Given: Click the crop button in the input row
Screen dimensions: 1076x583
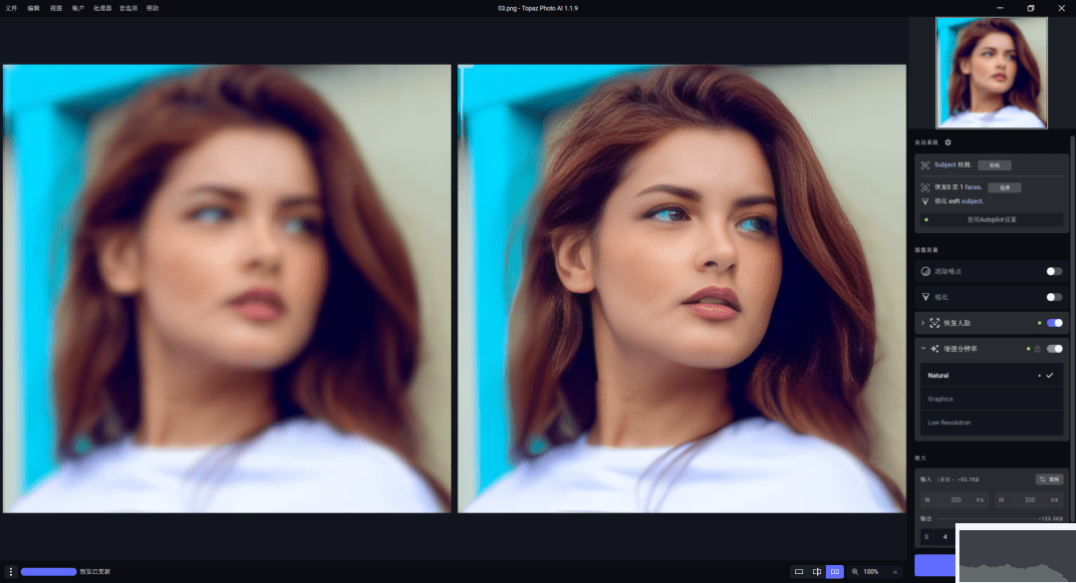Looking at the screenshot, I should [1049, 479].
